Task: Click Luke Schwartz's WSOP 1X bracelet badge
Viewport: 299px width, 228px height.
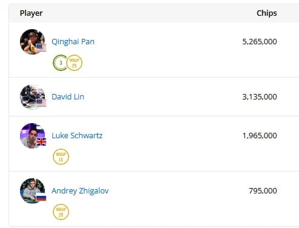Action: [61, 157]
